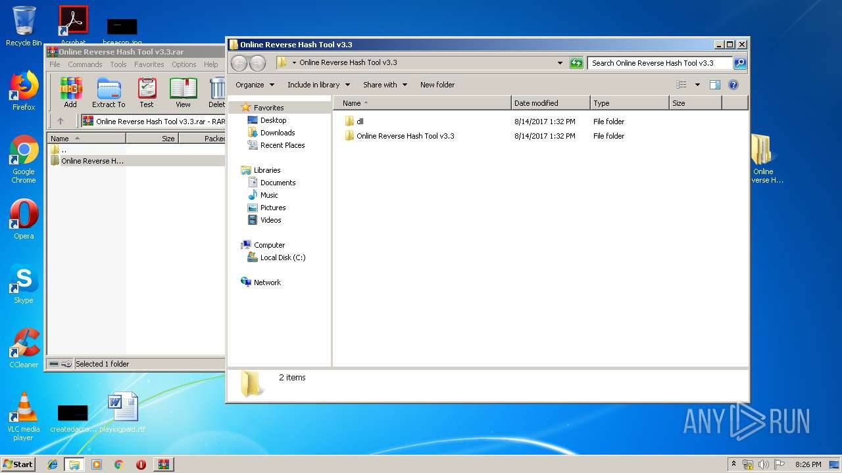Select Downloads in the Favorites pane
This screenshot has height=473, width=842.
[x=277, y=133]
